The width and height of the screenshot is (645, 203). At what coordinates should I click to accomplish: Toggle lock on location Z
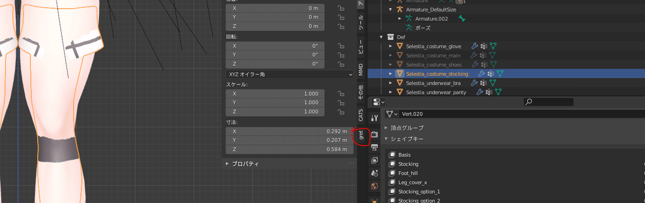pyautogui.click(x=341, y=26)
